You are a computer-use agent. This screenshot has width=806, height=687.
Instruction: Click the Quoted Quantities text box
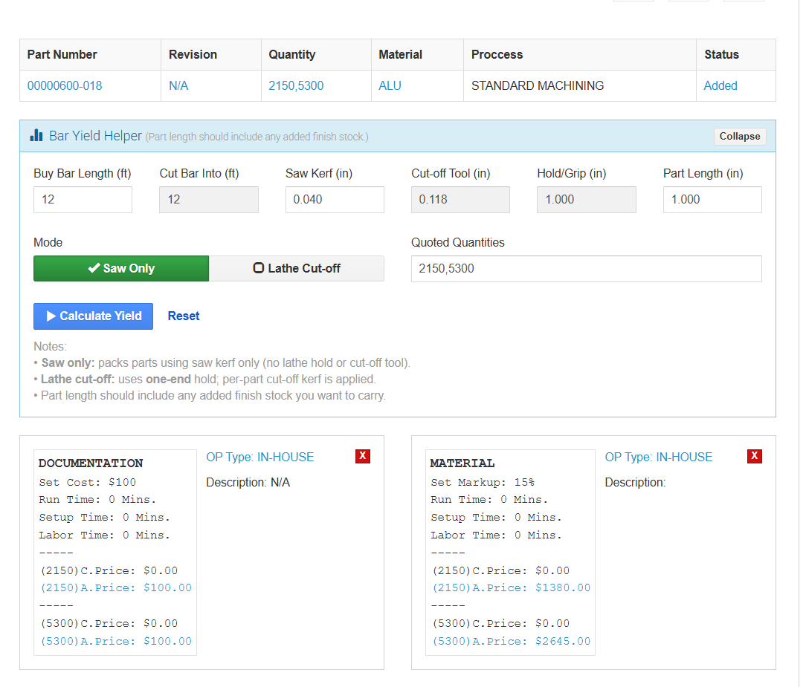tap(586, 268)
